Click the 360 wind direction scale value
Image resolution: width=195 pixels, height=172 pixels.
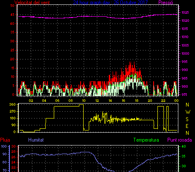coord(12,104)
